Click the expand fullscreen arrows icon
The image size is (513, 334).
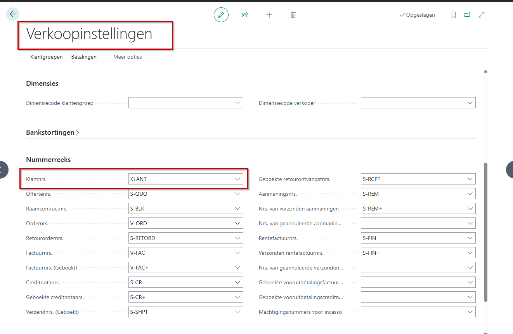(x=482, y=15)
